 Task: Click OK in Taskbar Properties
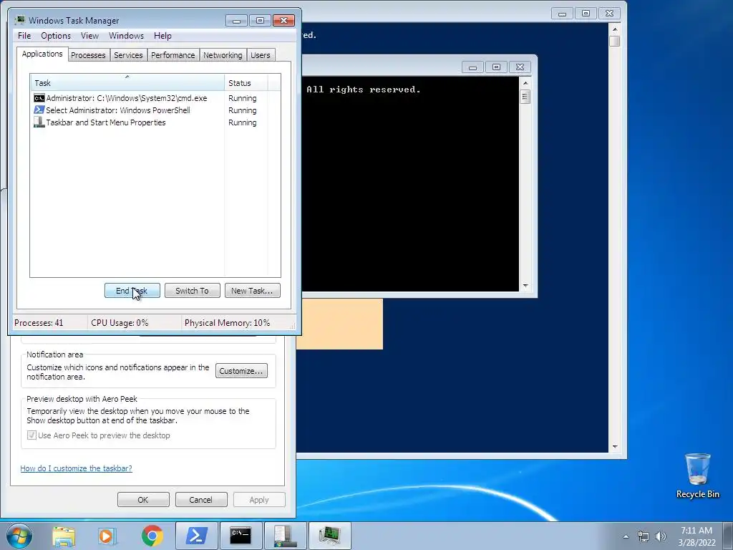tap(143, 499)
